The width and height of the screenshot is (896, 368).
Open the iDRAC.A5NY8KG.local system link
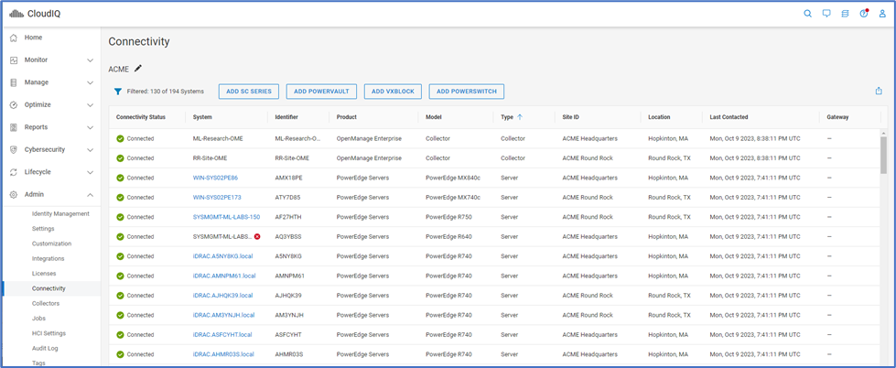point(223,256)
